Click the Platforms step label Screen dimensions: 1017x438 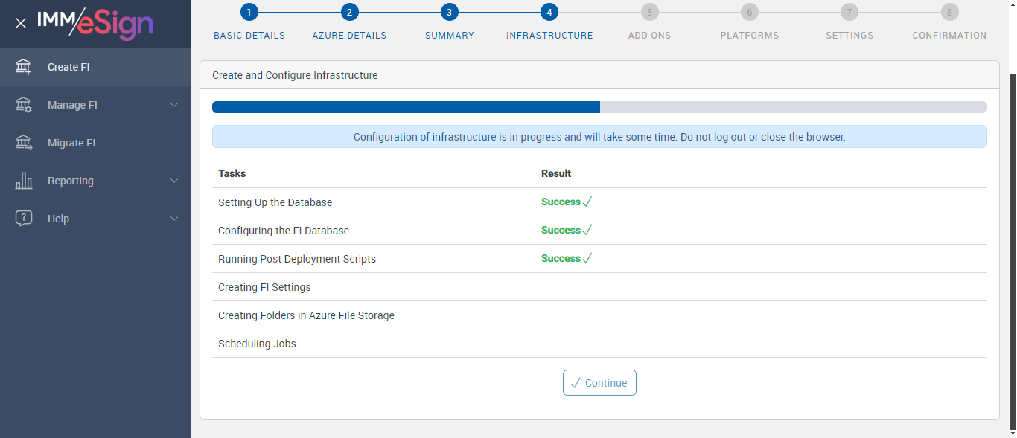tap(750, 36)
